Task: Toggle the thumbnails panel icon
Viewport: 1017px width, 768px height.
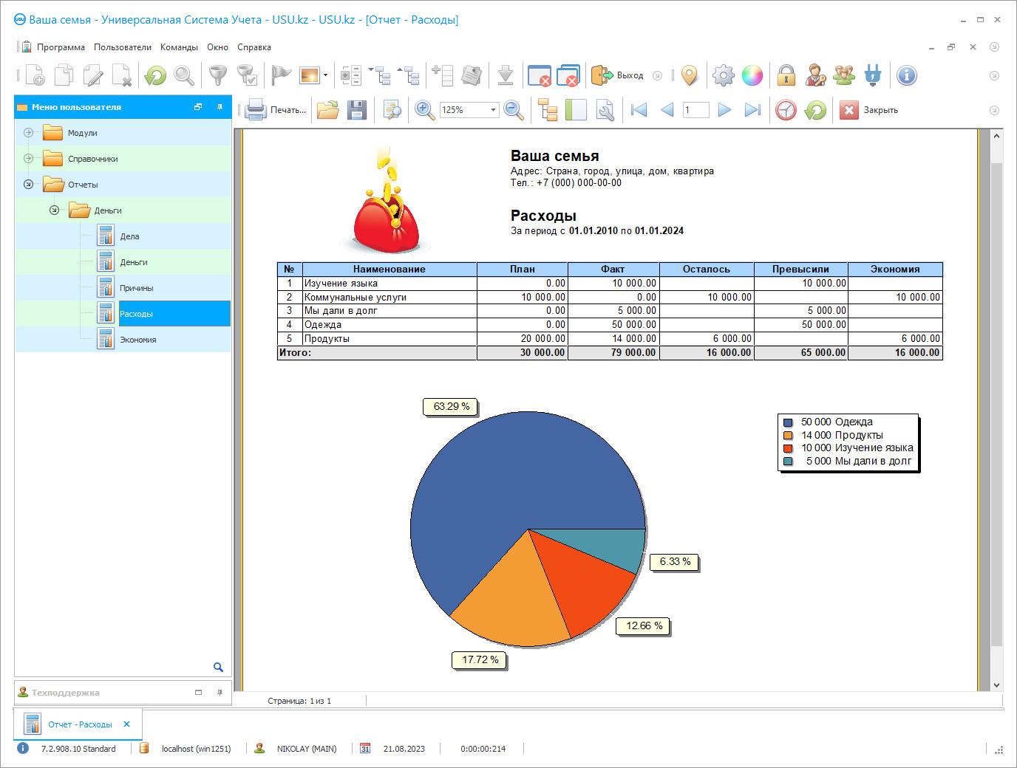Action: (576, 110)
